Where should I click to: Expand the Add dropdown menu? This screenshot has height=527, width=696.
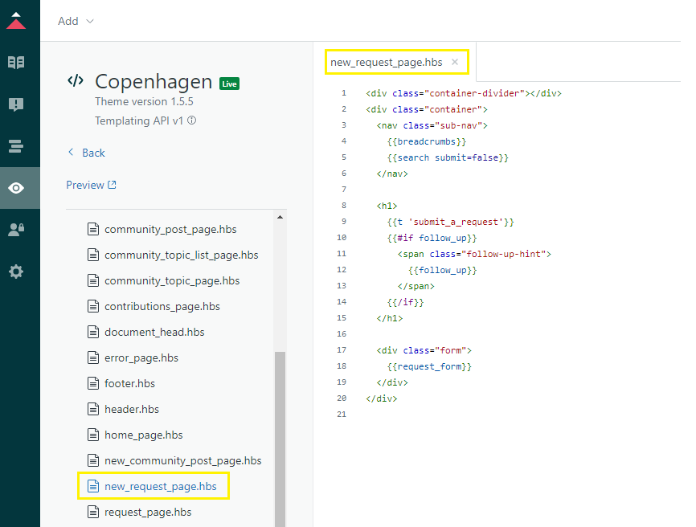76,21
